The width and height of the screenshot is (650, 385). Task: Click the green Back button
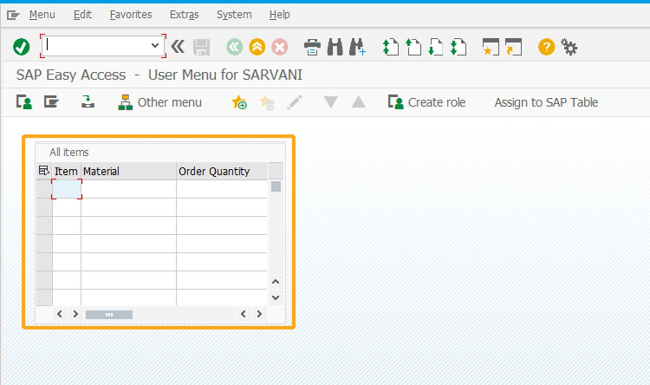tap(234, 47)
